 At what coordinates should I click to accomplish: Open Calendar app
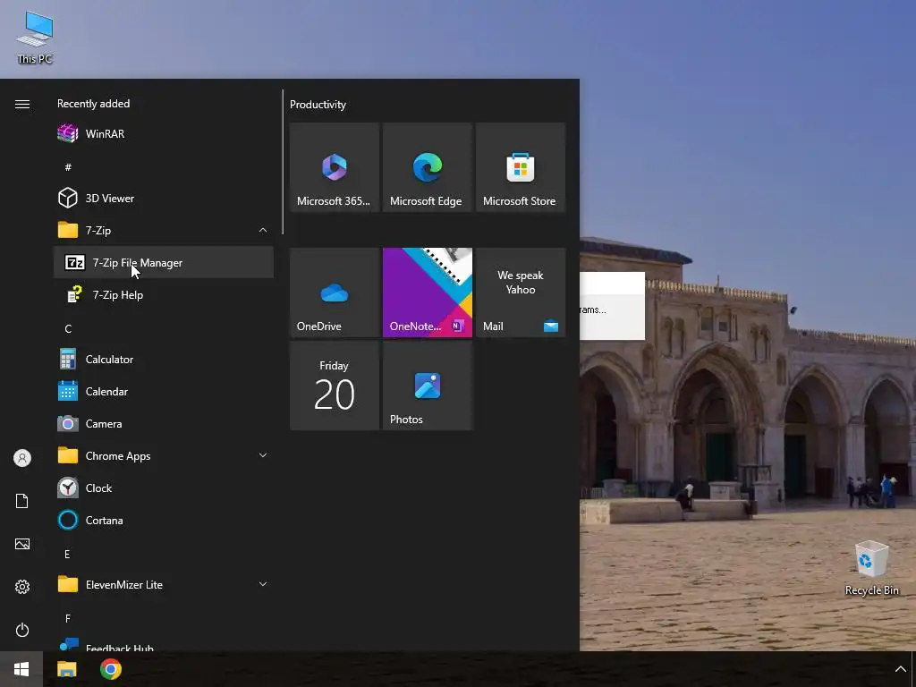[164, 392]
